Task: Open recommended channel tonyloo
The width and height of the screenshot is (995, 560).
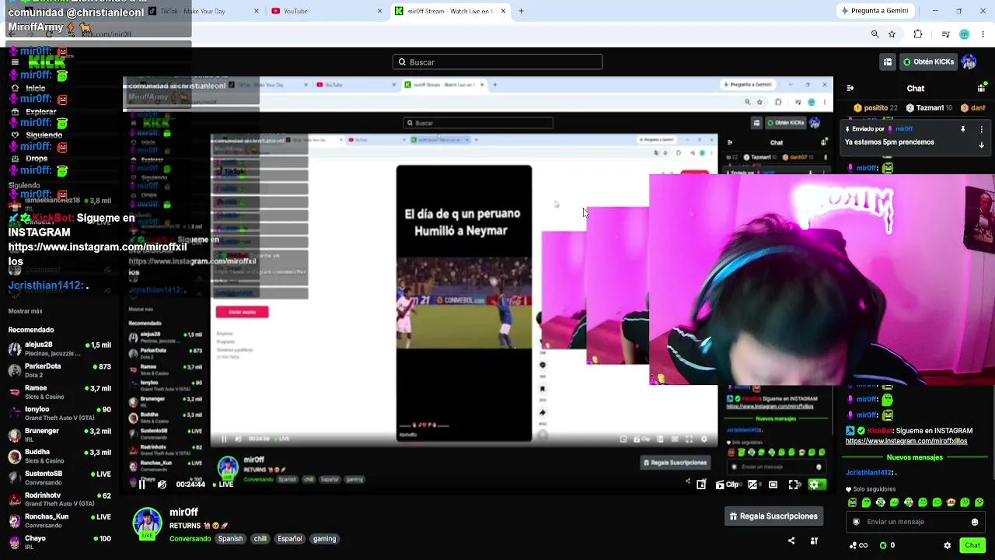Action: click(x=60, y=413)
